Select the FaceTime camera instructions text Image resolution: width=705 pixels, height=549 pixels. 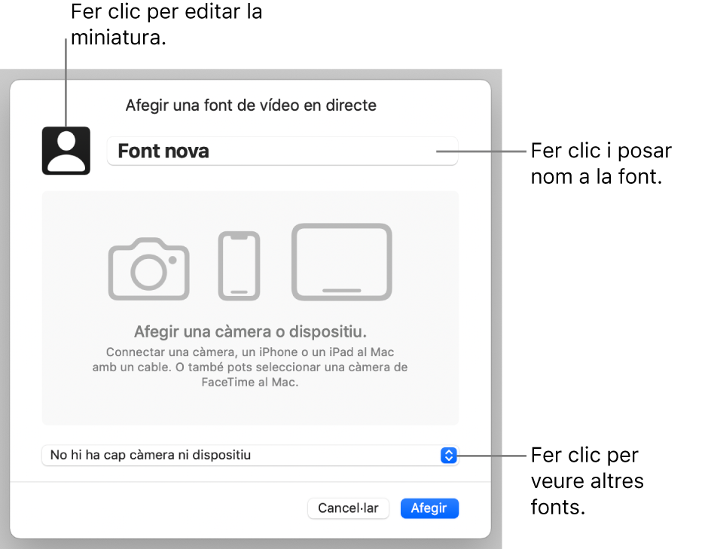[x=250, y=367]
